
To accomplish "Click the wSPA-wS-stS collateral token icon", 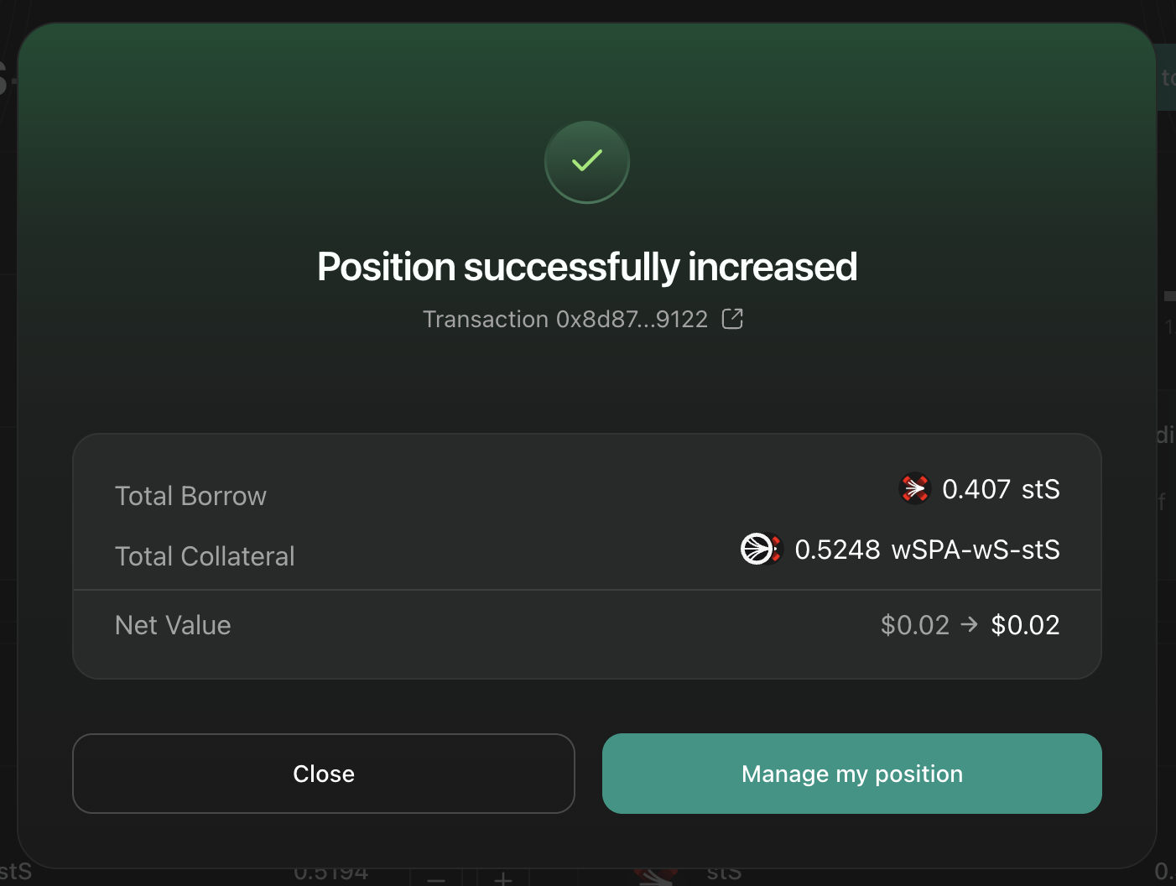I will 760,550.
